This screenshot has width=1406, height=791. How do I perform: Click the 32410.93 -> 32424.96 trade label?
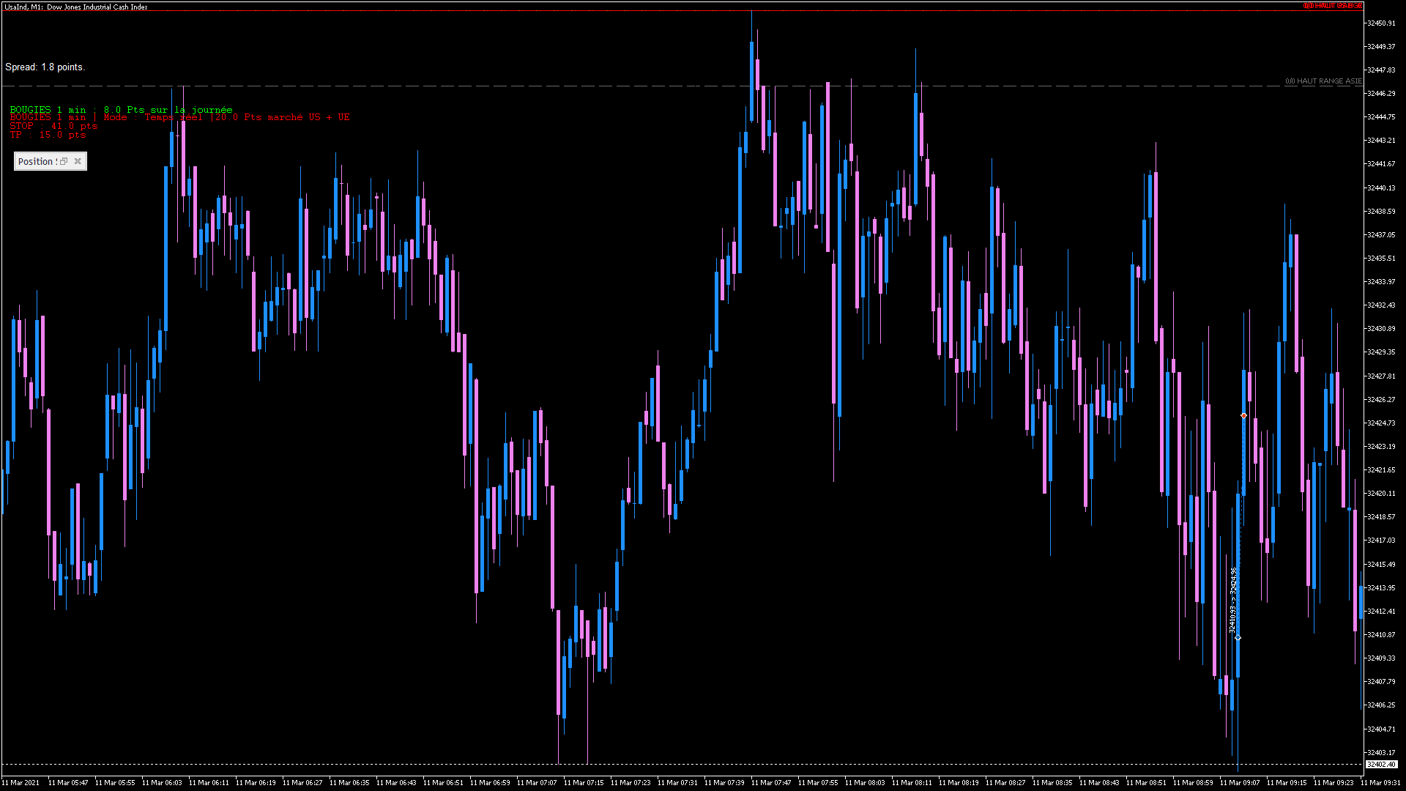(x=1233, y=601)
